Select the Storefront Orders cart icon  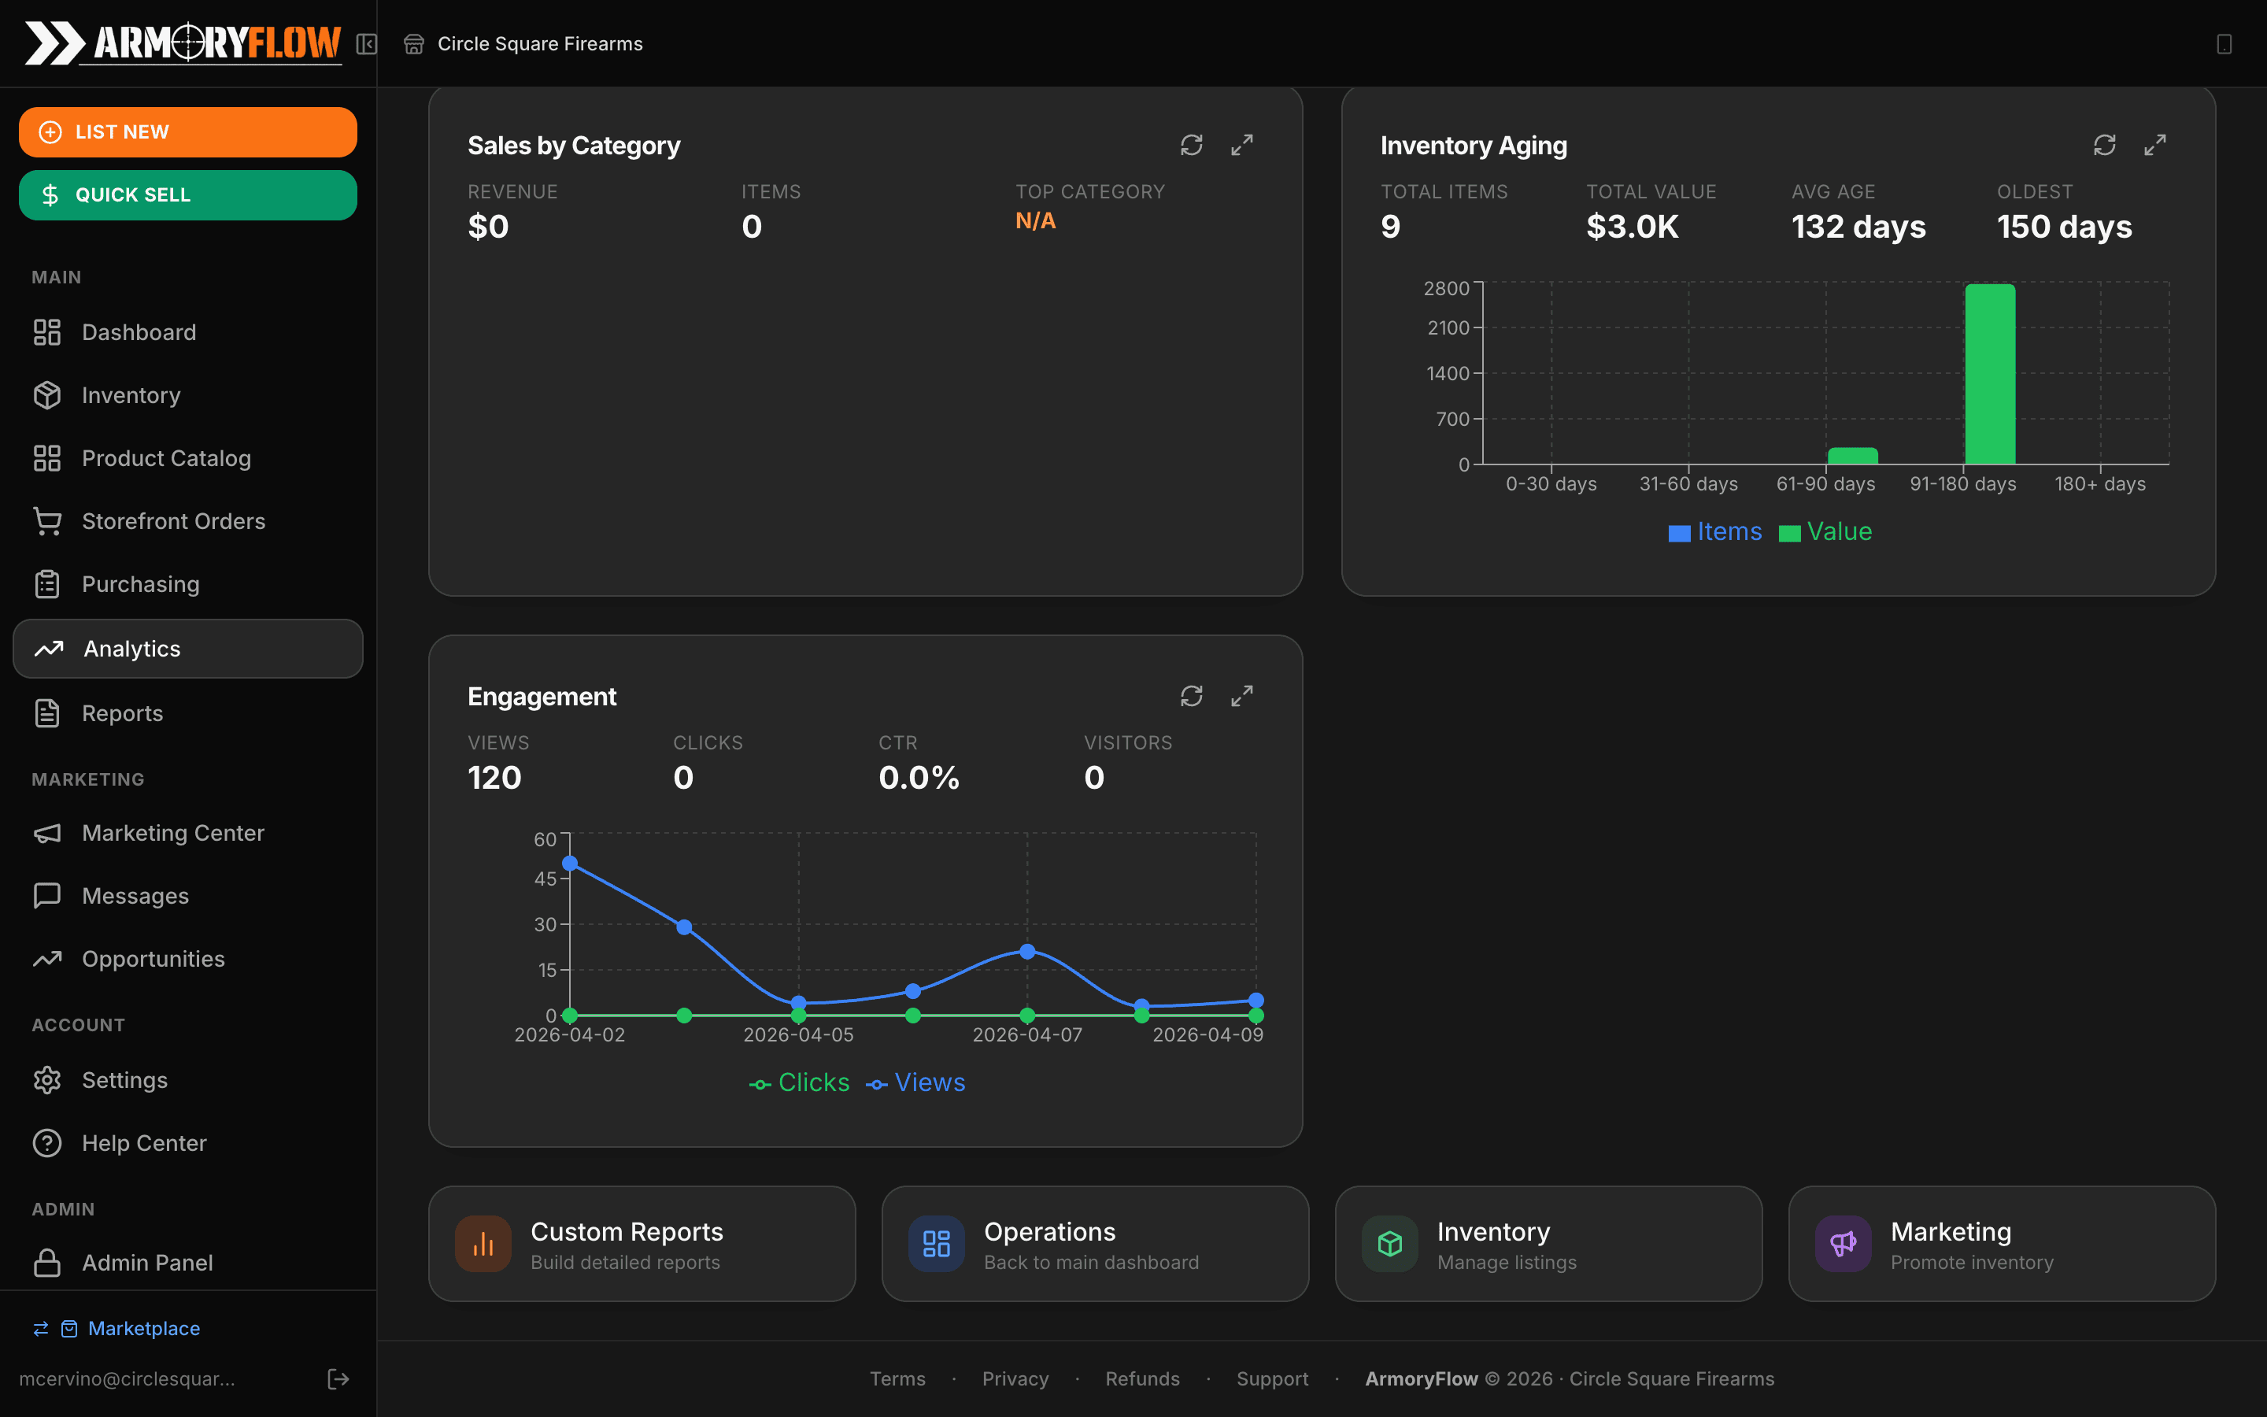48,521
